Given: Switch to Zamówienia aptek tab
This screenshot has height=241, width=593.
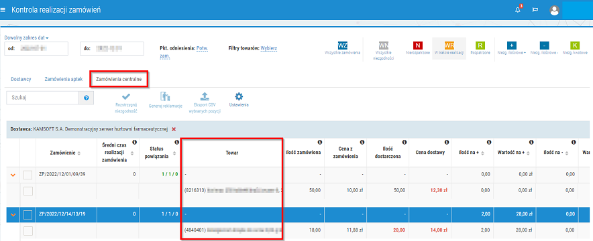Looking at the screenshot, I should coord(64,80).
